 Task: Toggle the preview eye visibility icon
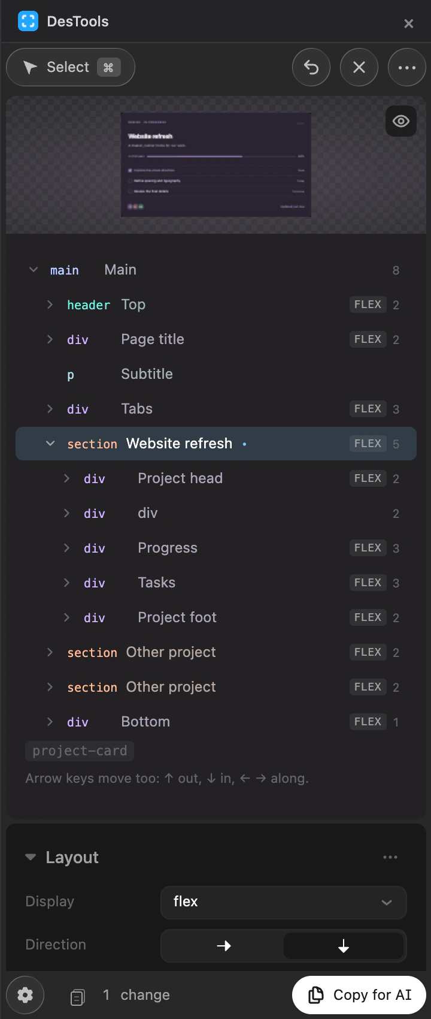(x=401, y=121)
